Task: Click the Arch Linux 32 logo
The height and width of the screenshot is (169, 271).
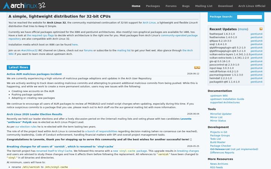Action: 24,6
